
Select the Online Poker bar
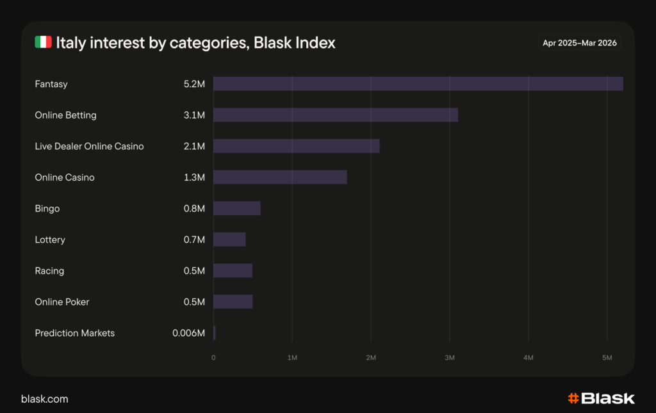(233, 302)
